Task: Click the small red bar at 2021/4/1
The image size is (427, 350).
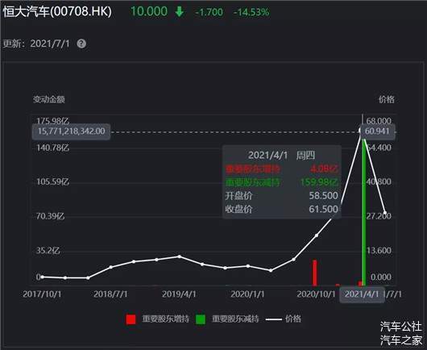Action: [360, 284]
